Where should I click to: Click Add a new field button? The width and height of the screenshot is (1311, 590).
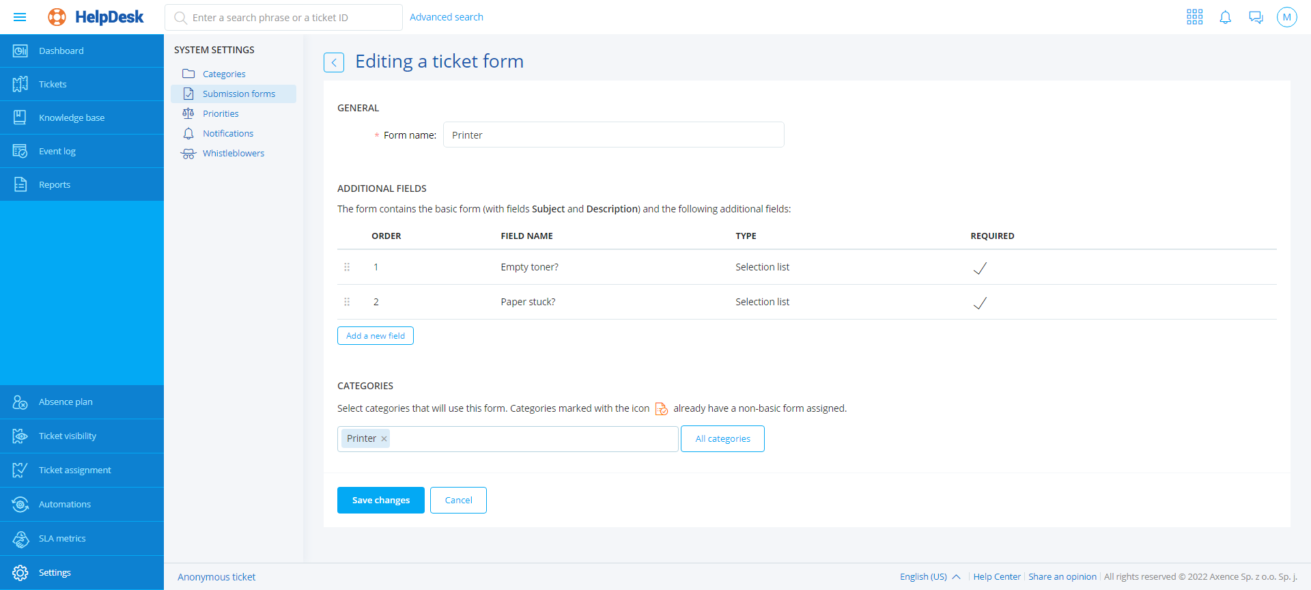point(375,335)
